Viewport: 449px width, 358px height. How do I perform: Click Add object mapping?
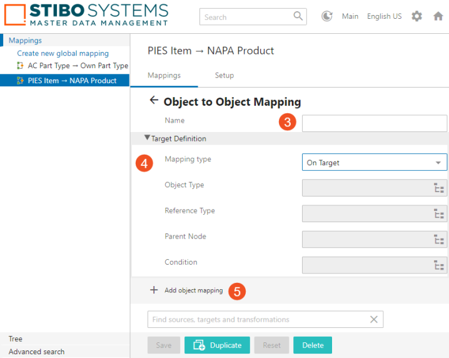click(194, 290)
